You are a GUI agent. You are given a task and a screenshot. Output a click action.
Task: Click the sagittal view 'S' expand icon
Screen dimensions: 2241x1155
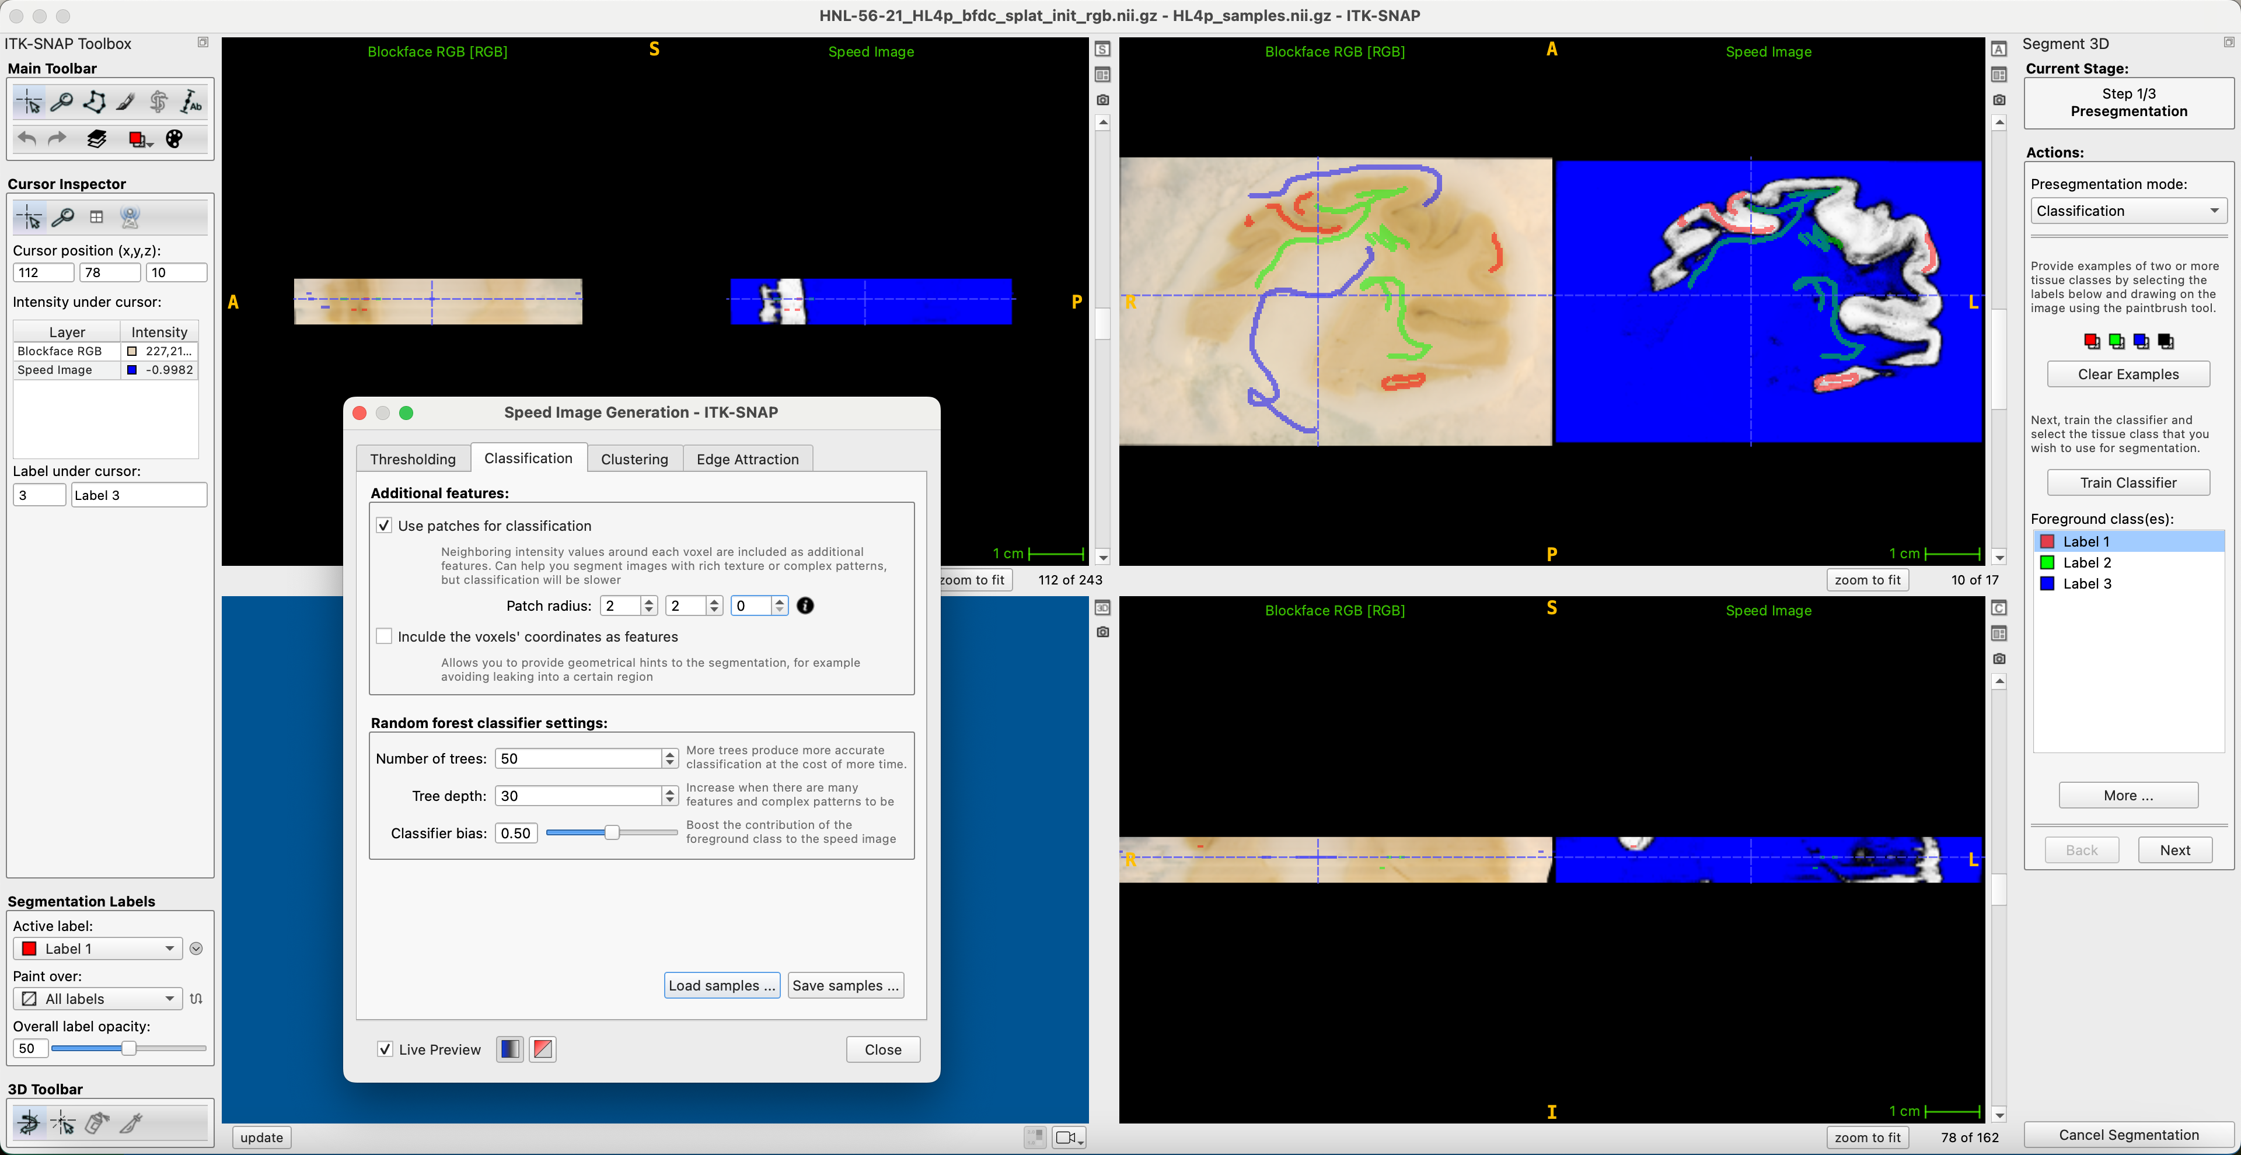[1102, 50]
